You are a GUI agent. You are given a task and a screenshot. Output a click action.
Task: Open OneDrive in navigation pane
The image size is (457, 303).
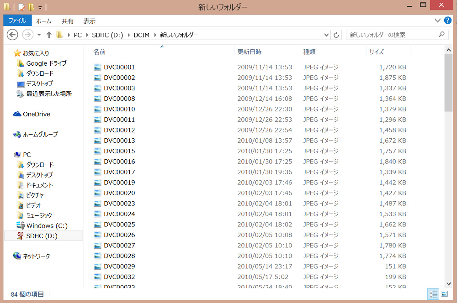[x=36, y=114]
